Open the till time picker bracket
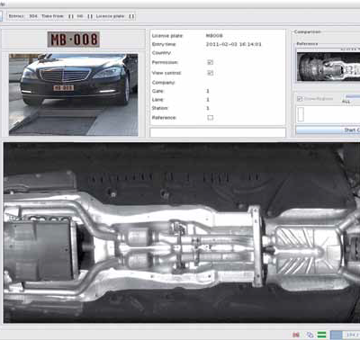 pos(90,16)
